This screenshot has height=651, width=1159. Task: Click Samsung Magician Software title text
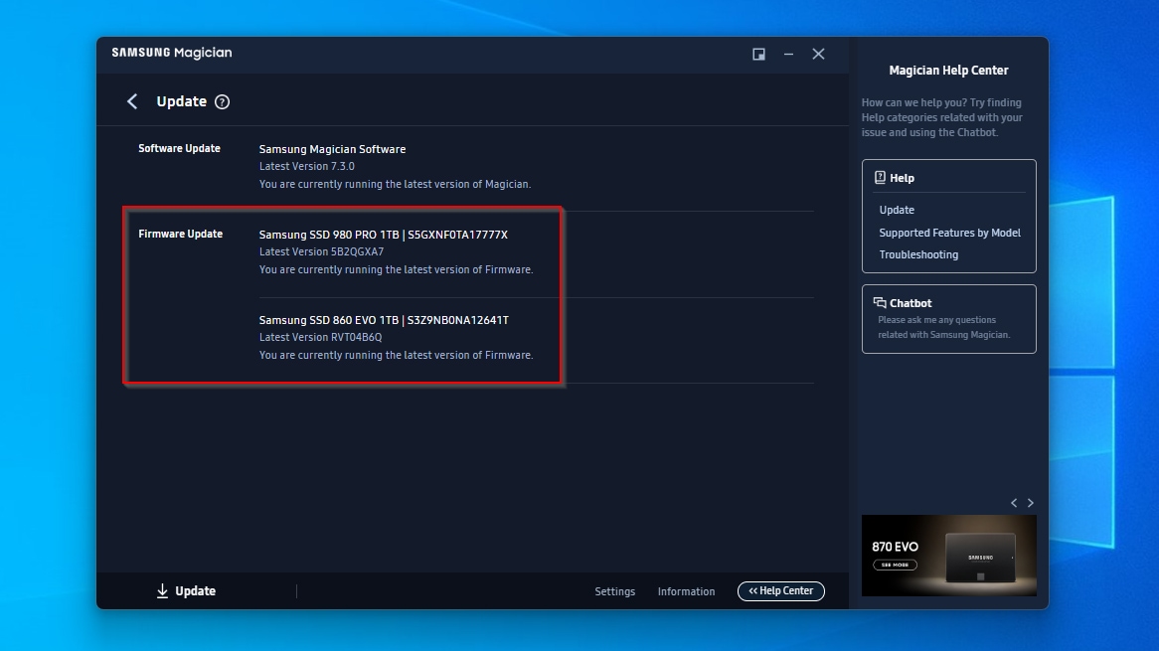[332, 149]
